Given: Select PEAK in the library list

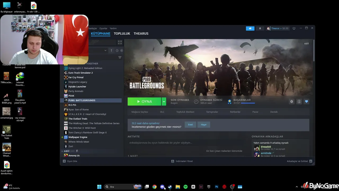Looking at the screenshot, I should pyautogui.click(x=71, y=96).
